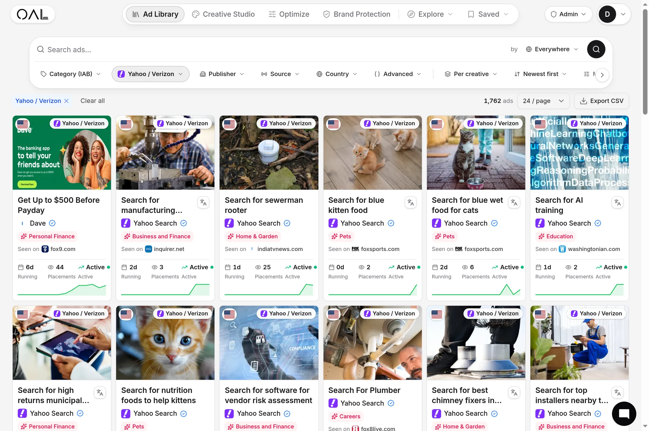Click the magnifier icon in search field
This screenshot has width=649, height=431.
41,49
